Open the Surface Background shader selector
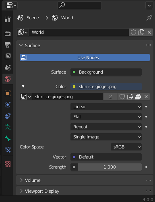 (106, 72)
